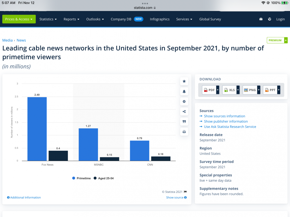Click the '(in millions)' subtitle text
The height and width of the screenshot is (217, 290).
pos(17,67)
